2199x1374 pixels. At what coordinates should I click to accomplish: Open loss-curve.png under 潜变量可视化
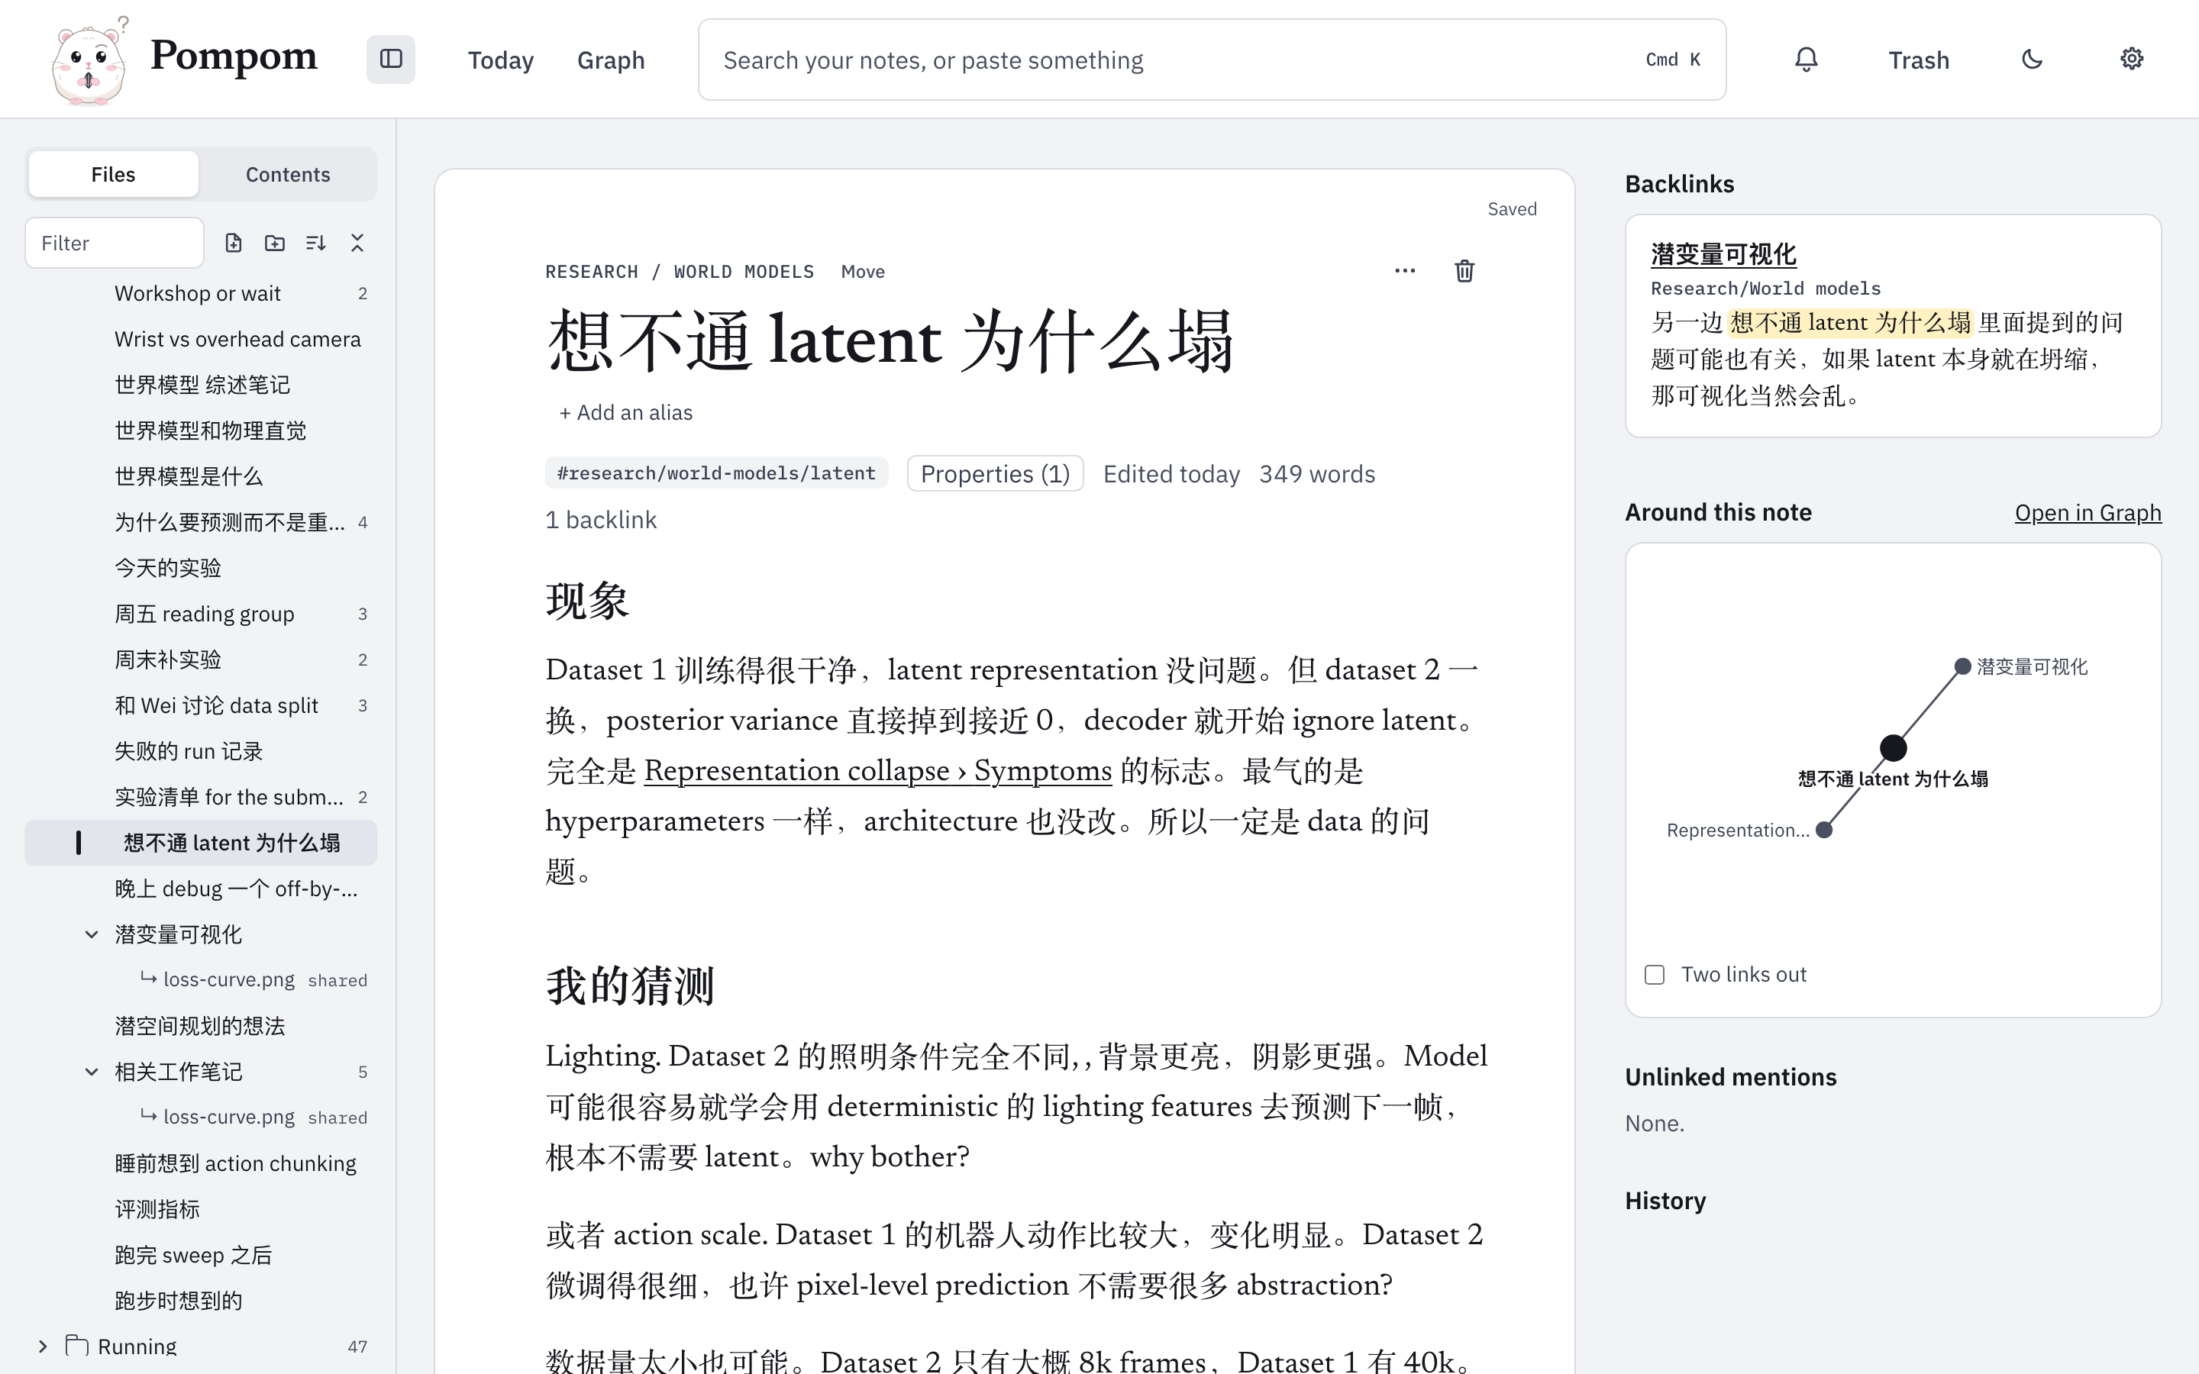(x=229, y=979)
